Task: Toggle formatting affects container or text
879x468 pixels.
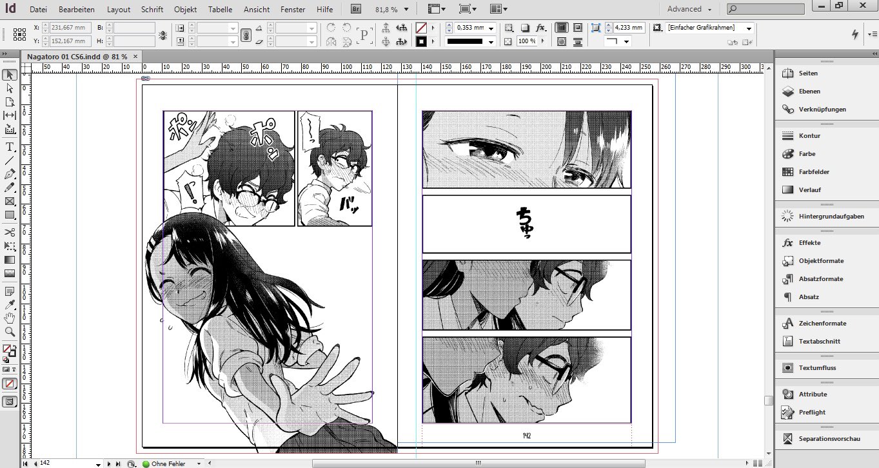Action: (x=10, y=369)
